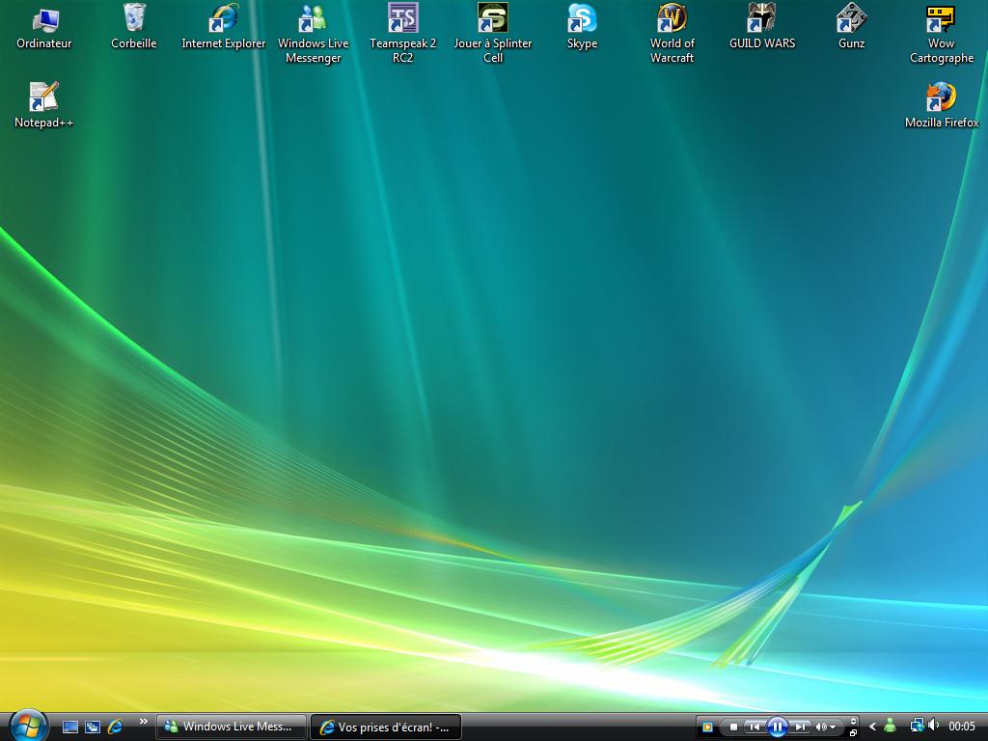988x741 pixels.
Task: Select the Gunz desktop shortcut
Action: point(851,27)
